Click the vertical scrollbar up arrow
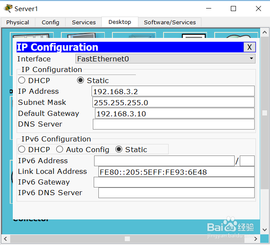This screenshot has width=270, height=245. click(264, 32)
